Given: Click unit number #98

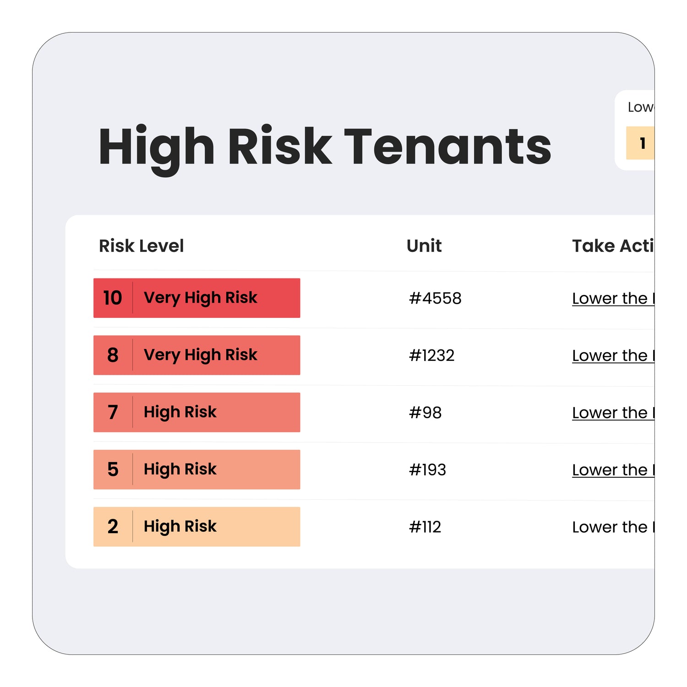Looking at the screenshot, I should pos(425,413).
